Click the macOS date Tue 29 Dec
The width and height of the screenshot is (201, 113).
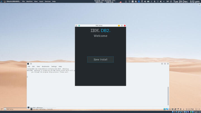coord(180,2)
